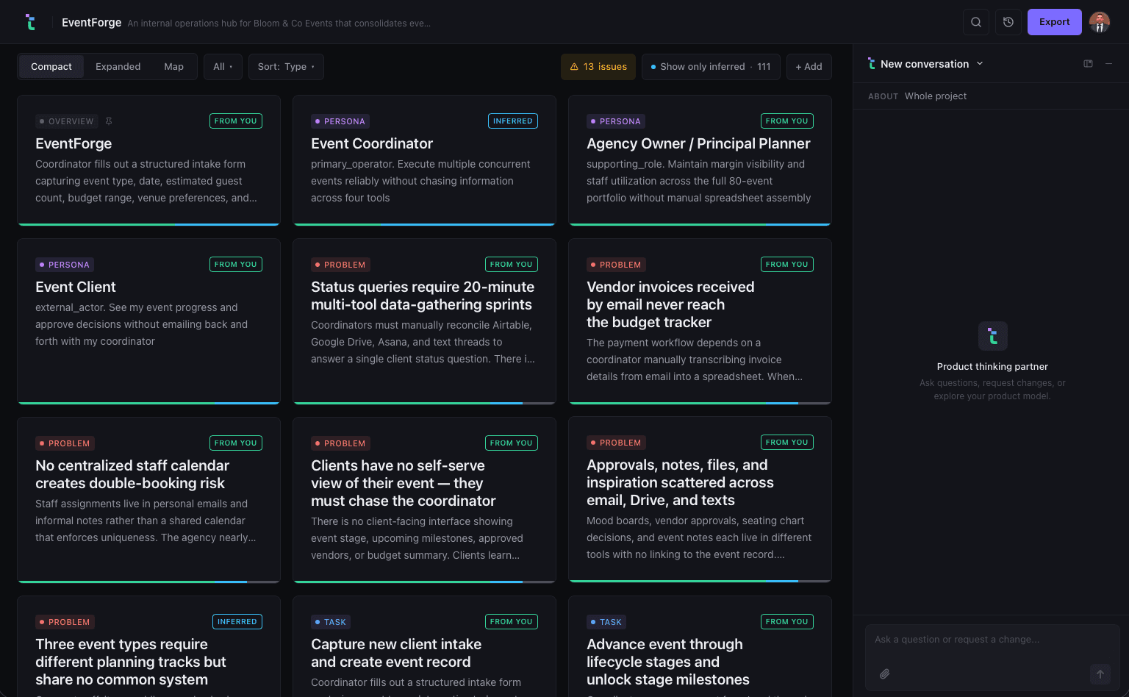The width and height of the screenshot is (1129, 697).
Task: Click logo beside New conversation
Action: (872, 64)
